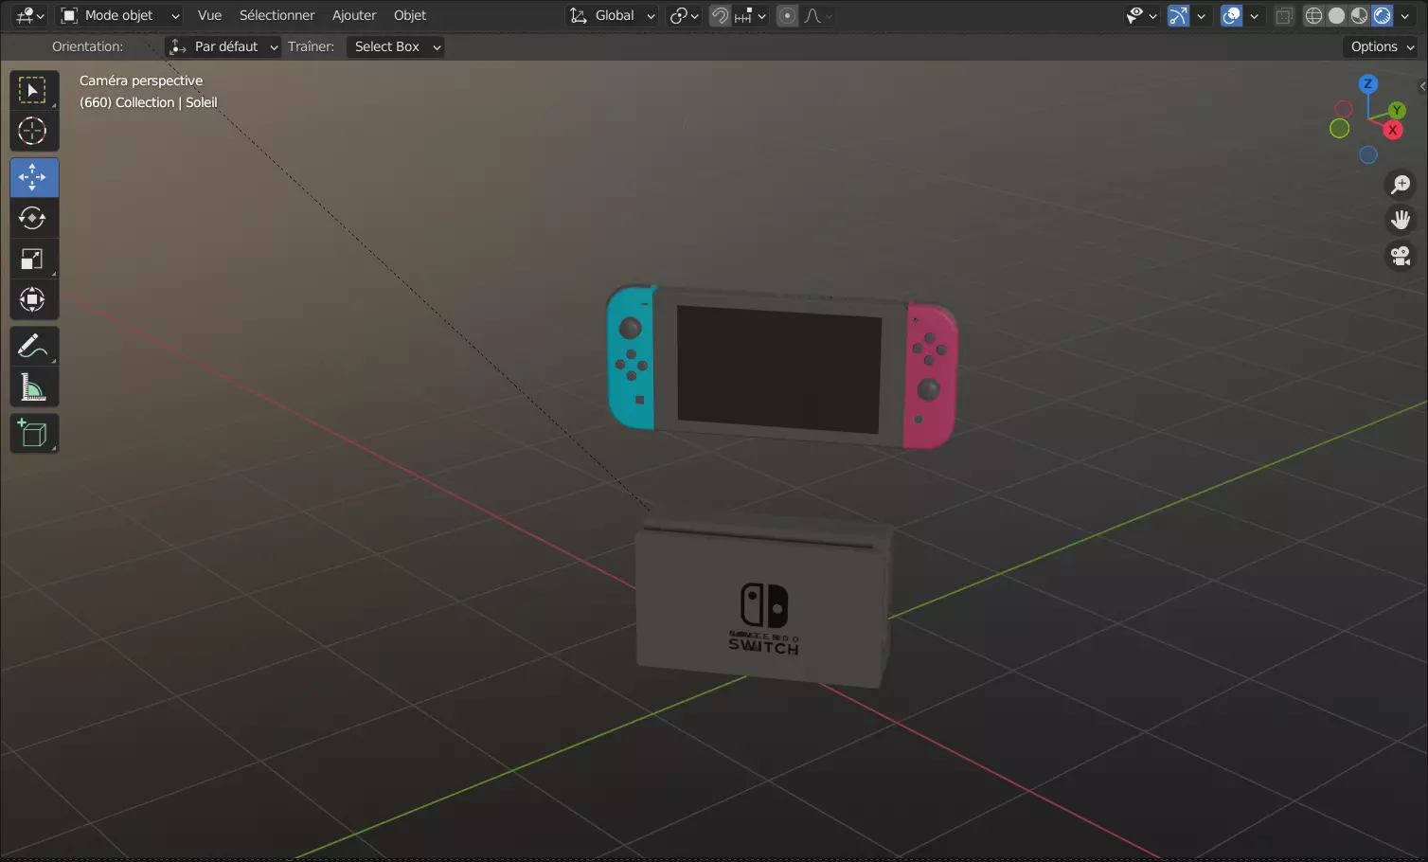This screenshot has width=1428, height=862.
Task: Expand overlay options arrow
Action: (x=1254, y=16)
